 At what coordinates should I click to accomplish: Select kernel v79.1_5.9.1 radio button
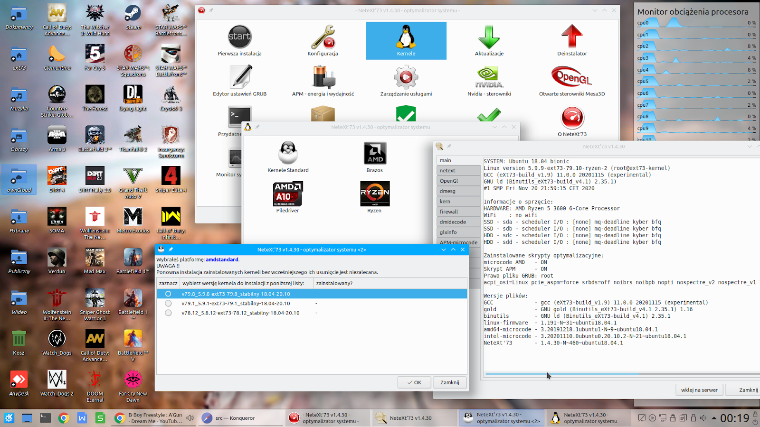(x=168, y=304)
